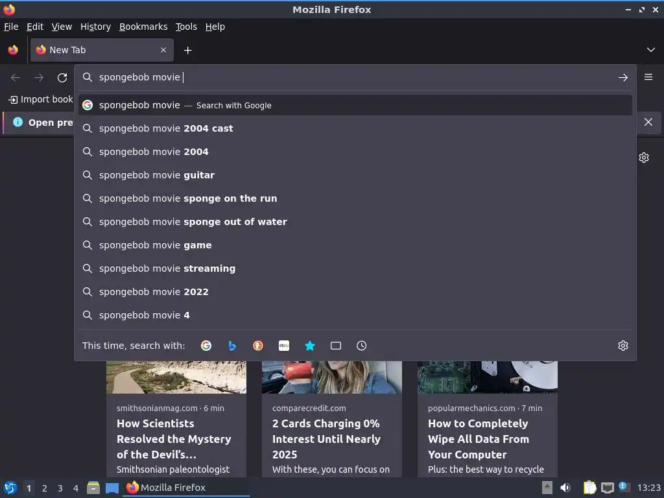Image resolution: width=664 pixels, height=498 pixels.
Task: Click the address bar text field
Action: click(355, 78)
